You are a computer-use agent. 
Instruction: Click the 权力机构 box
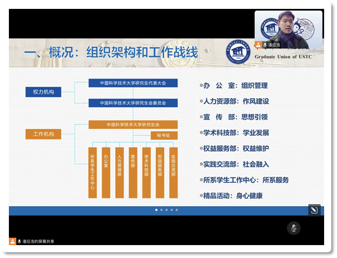44,92
